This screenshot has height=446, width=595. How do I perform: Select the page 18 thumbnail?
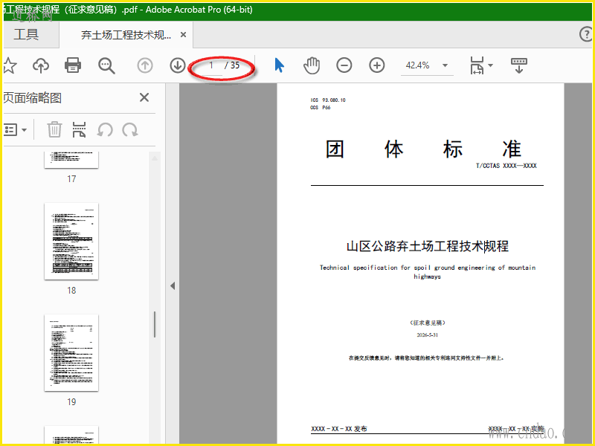point(71,241)
